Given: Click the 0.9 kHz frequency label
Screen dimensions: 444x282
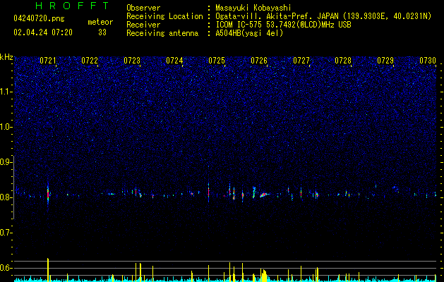Looking at the screenshot, I should tap(6, 162).
